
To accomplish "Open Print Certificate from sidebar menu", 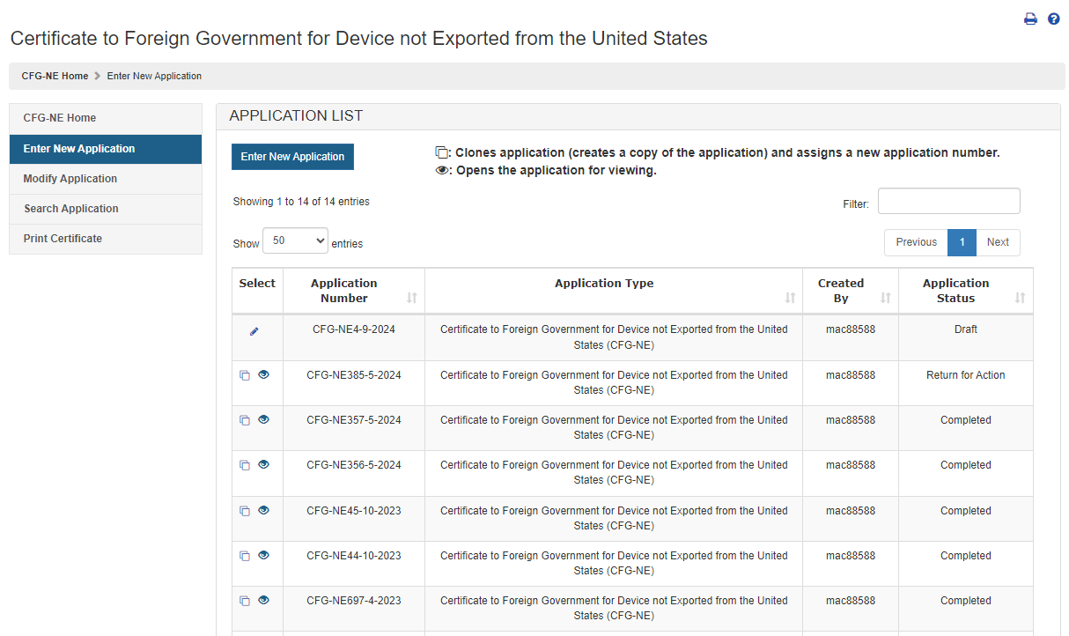I will point(63,239).
